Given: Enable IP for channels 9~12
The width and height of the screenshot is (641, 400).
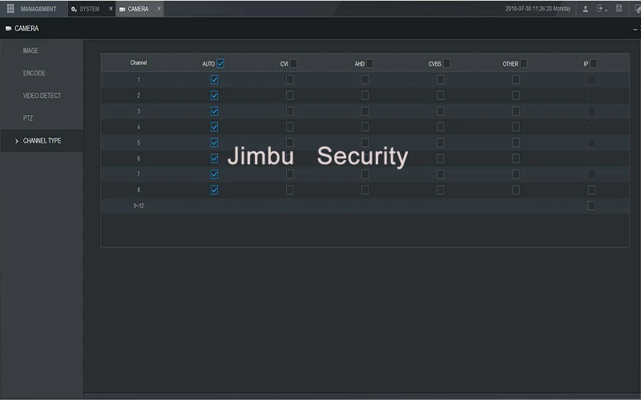Looking at the screenshot, I should (591, 206).
